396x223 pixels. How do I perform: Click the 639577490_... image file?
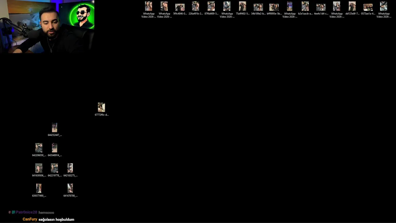point(39,190)
